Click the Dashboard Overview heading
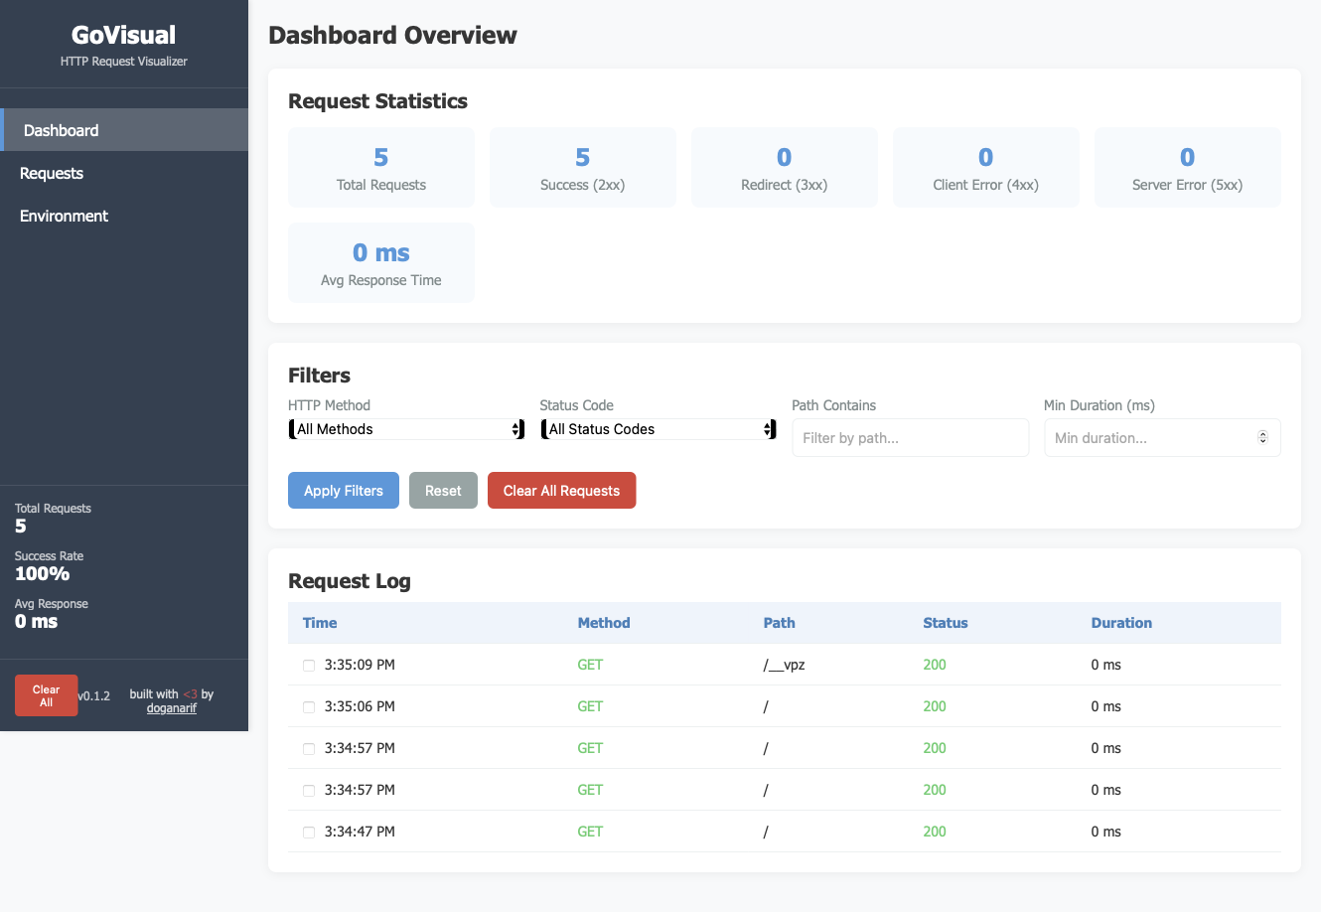The width and height of the screenshot is (1321, 912). [392, 35]
